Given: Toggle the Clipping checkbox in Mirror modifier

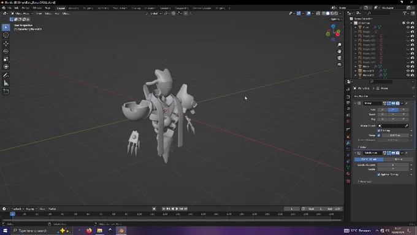Looking at the screenshot, I should tap(379, 131).
